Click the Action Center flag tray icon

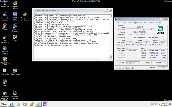[x=152, y=104]
